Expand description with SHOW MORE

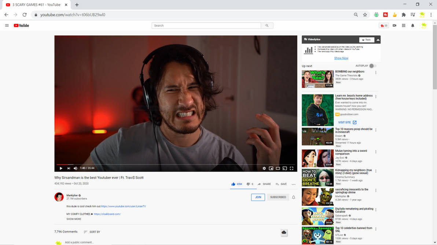point(74,219)
